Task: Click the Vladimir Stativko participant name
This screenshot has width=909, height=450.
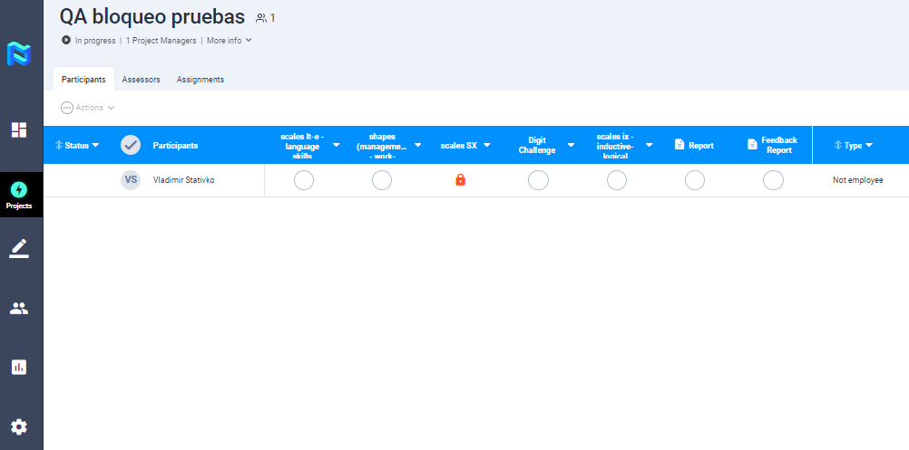Action: click(x=184, y=180)
